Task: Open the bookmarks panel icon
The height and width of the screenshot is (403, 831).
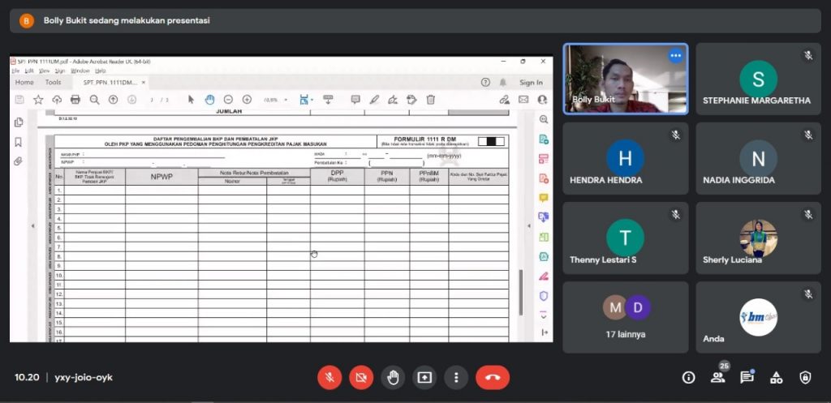Action: tap(19, 142)
